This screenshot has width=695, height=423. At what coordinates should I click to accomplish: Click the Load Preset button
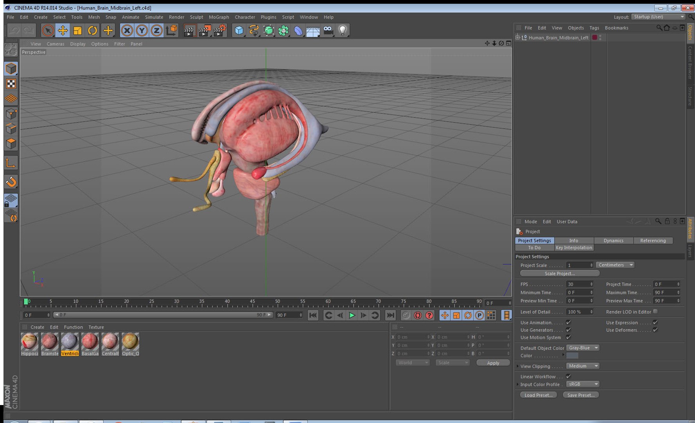(x=539, y=395)
